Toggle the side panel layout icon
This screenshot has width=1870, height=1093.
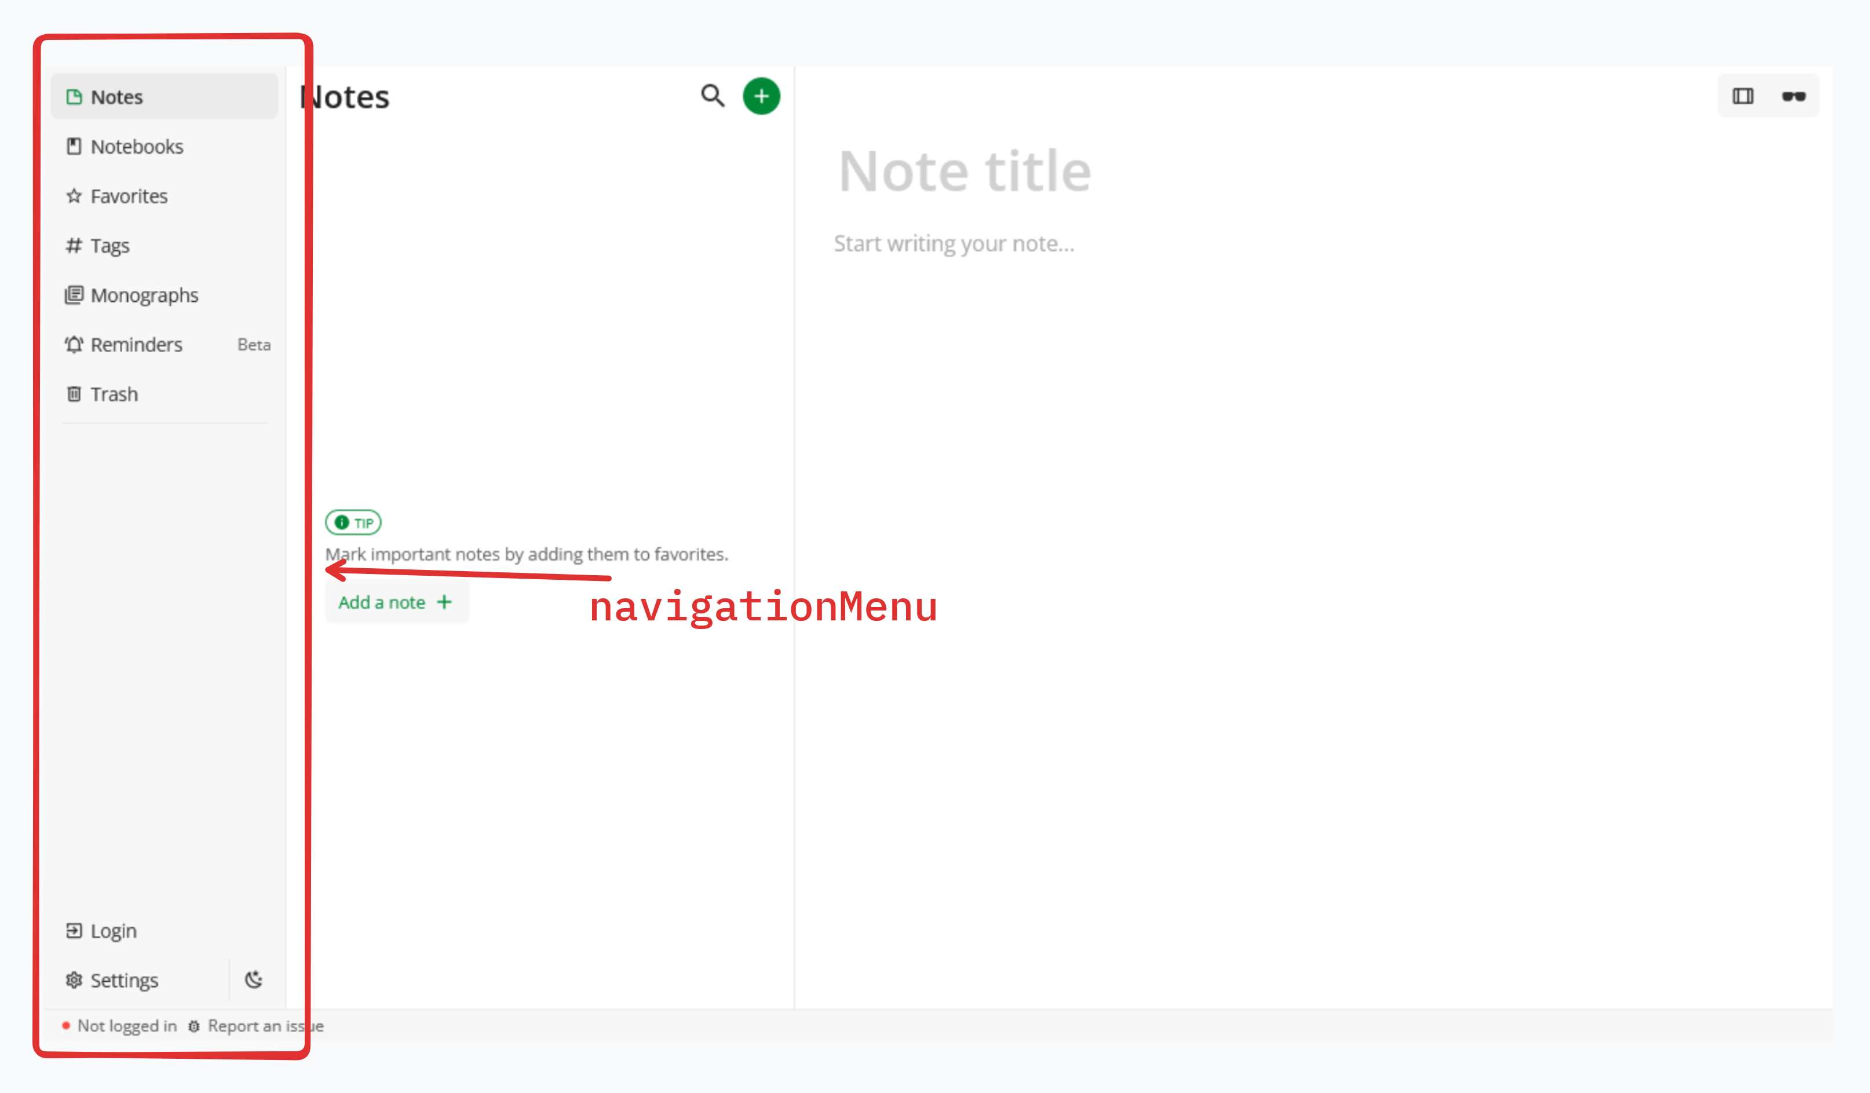coord(1743,97)
